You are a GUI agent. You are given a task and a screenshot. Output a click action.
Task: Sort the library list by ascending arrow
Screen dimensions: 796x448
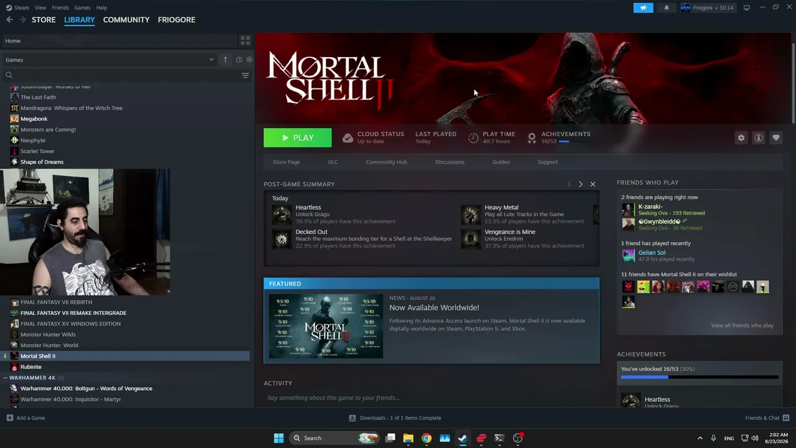click(226, 60)
